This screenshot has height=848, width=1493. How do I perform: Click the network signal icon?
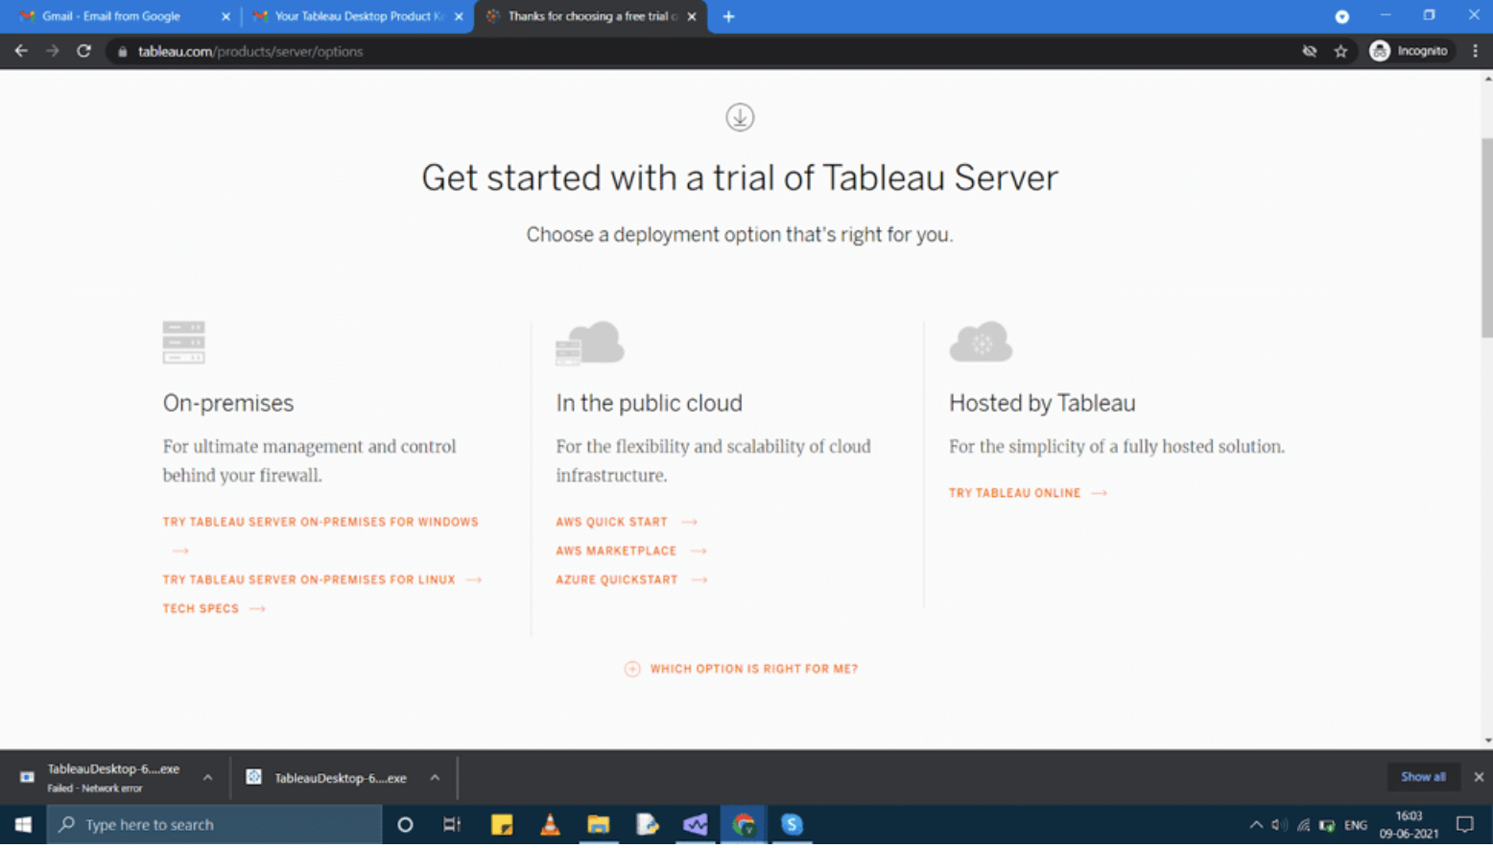click(x=1303, y=824)
